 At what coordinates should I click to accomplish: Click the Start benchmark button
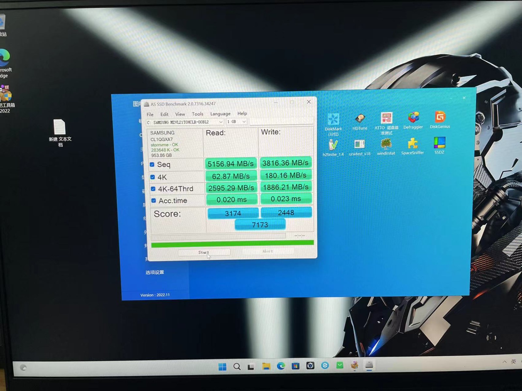(x=204, y=252)
